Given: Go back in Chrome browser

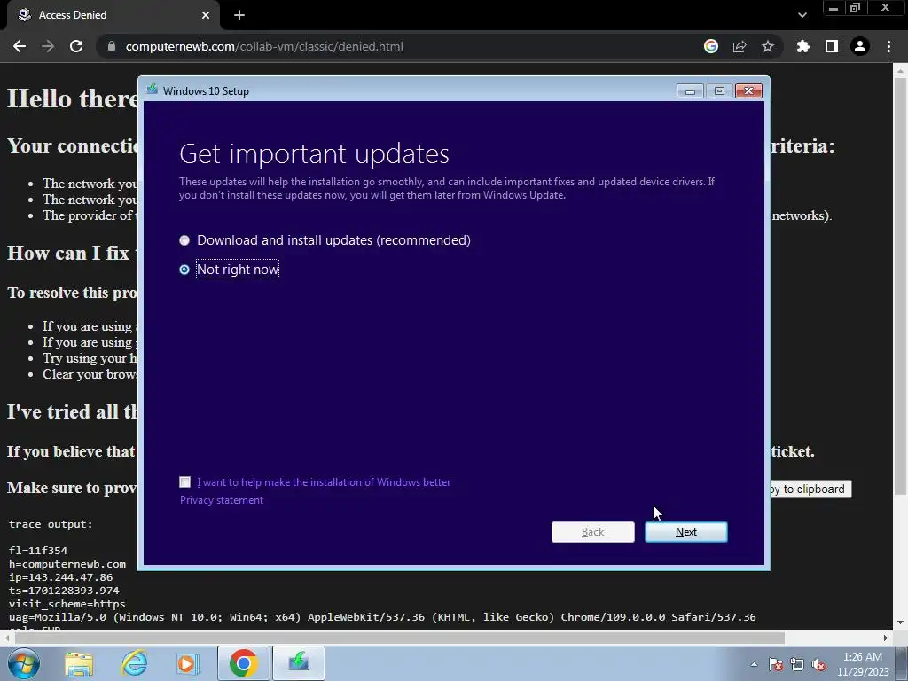Looking at the screenshot, I should [20, 46].
